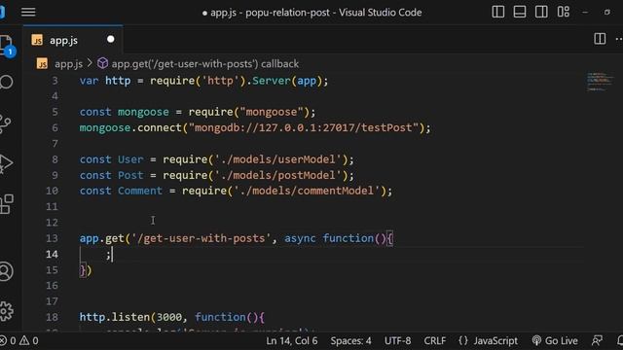Click the word mongoose on line 5
This screenshot has height=350, width=623.
click(x=143, y=112)
